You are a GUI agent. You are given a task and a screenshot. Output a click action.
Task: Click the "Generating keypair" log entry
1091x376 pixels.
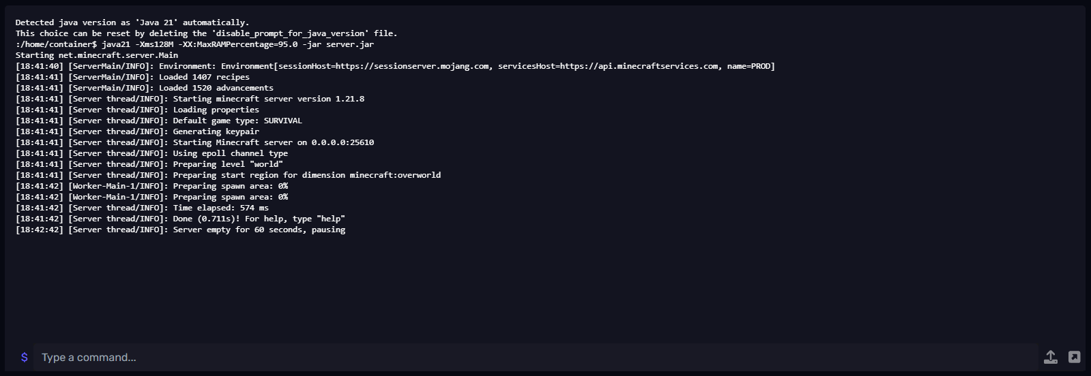[216, 131]
